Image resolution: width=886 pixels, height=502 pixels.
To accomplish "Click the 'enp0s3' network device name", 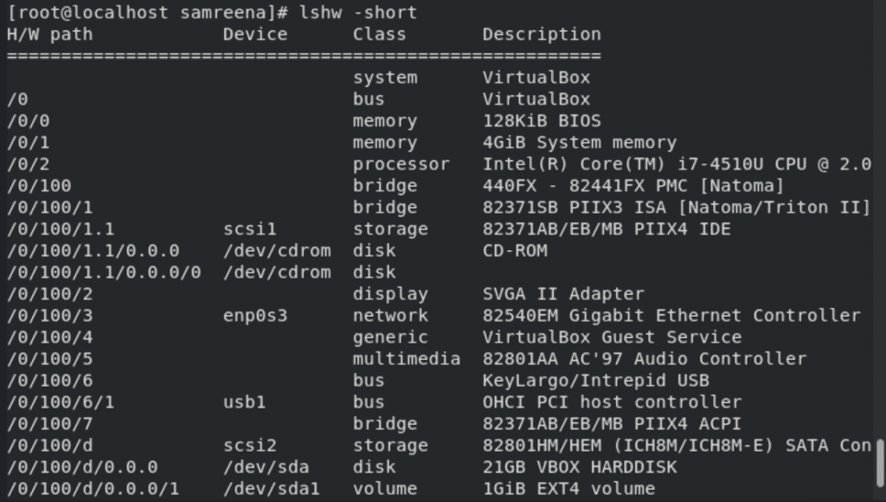I will click(254, 316).
